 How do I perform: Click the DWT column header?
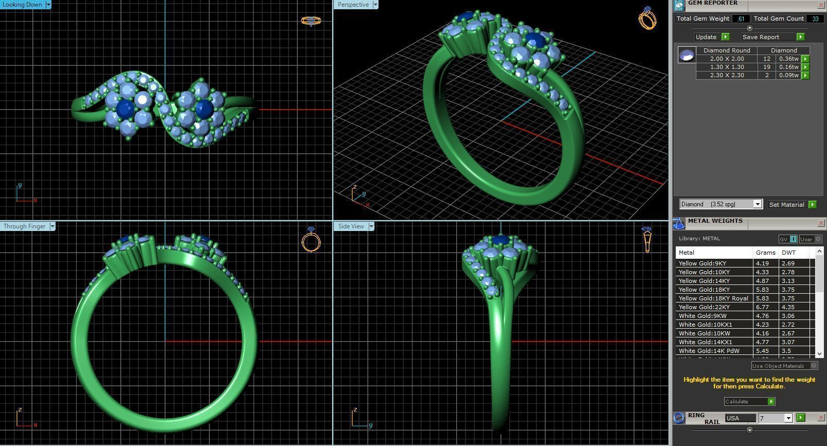coord(794,253)
